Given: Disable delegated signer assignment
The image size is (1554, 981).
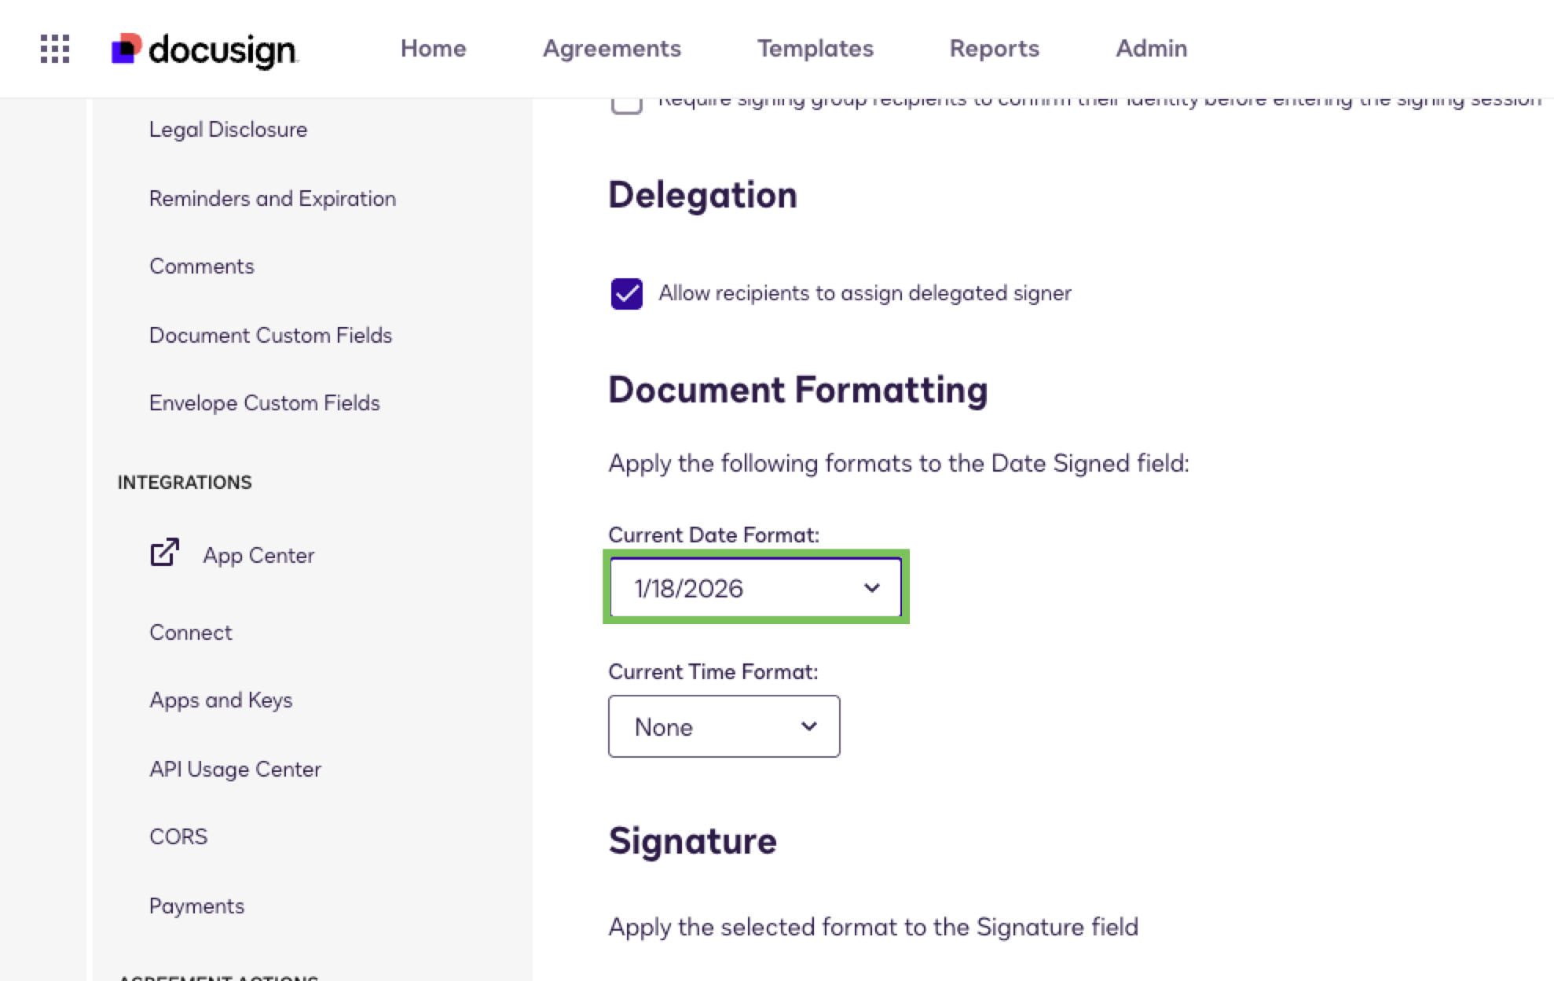Looking at the screenshot, I should tap(626, 293).
